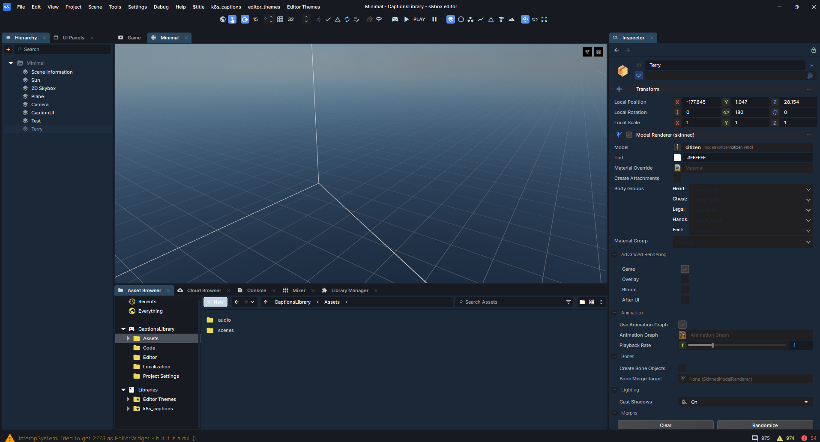
Task: Start the game with PLAY
Action: pyautogui.click(x=414, y=19)
